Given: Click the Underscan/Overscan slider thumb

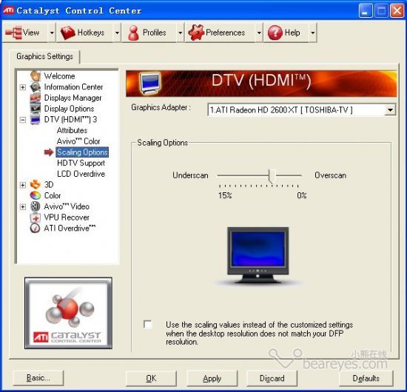Looking at the screenshot, I should [272, 176].
